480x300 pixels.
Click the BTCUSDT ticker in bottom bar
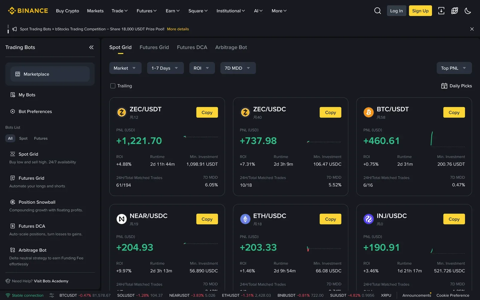85,295
